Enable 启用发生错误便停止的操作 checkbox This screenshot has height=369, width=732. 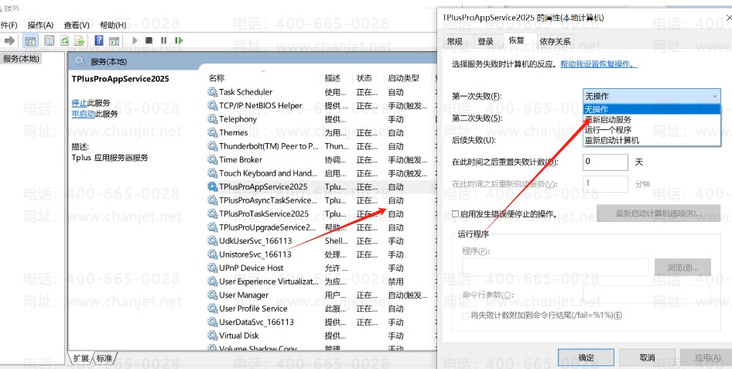point(456,214)
